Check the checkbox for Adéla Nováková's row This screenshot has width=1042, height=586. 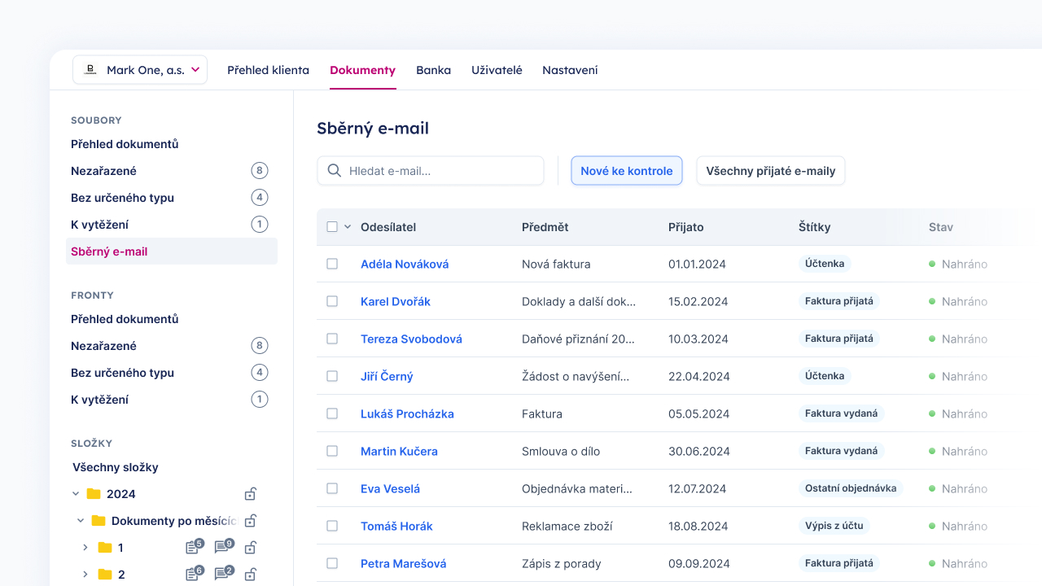coord(331,264)
